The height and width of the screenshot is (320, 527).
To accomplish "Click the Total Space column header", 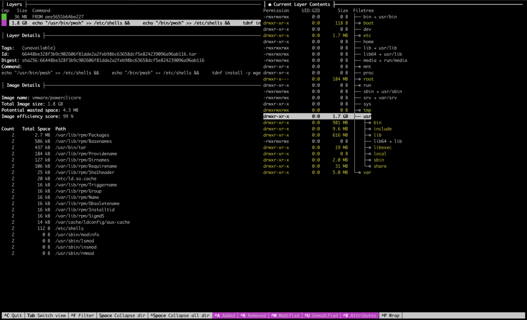I will pyautogui.click(x=36, y=129).
